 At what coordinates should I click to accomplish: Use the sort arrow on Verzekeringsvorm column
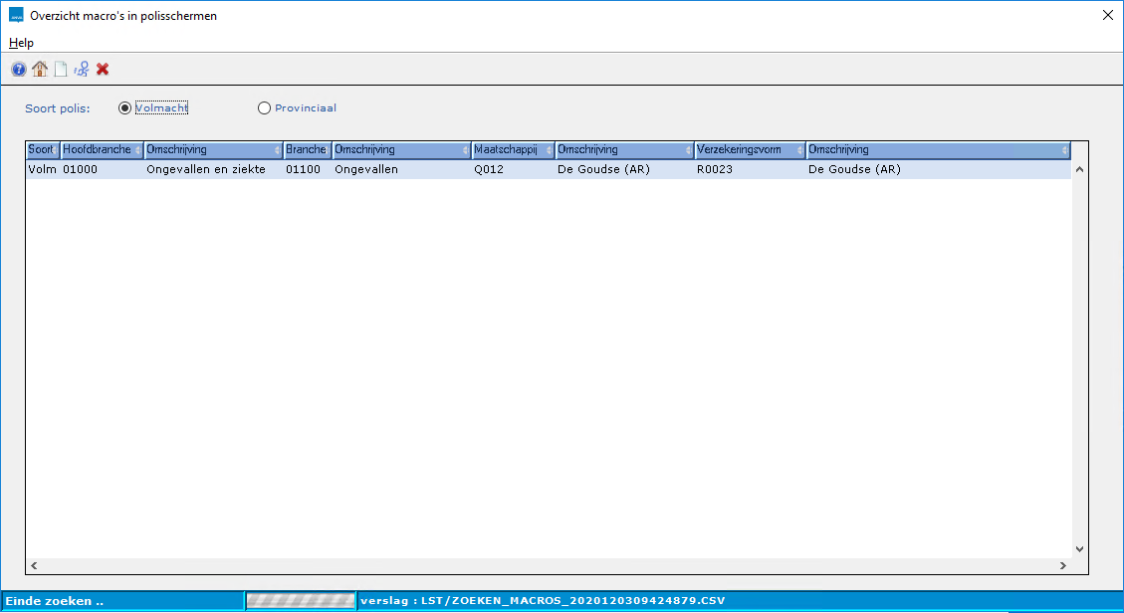point(801,149)
